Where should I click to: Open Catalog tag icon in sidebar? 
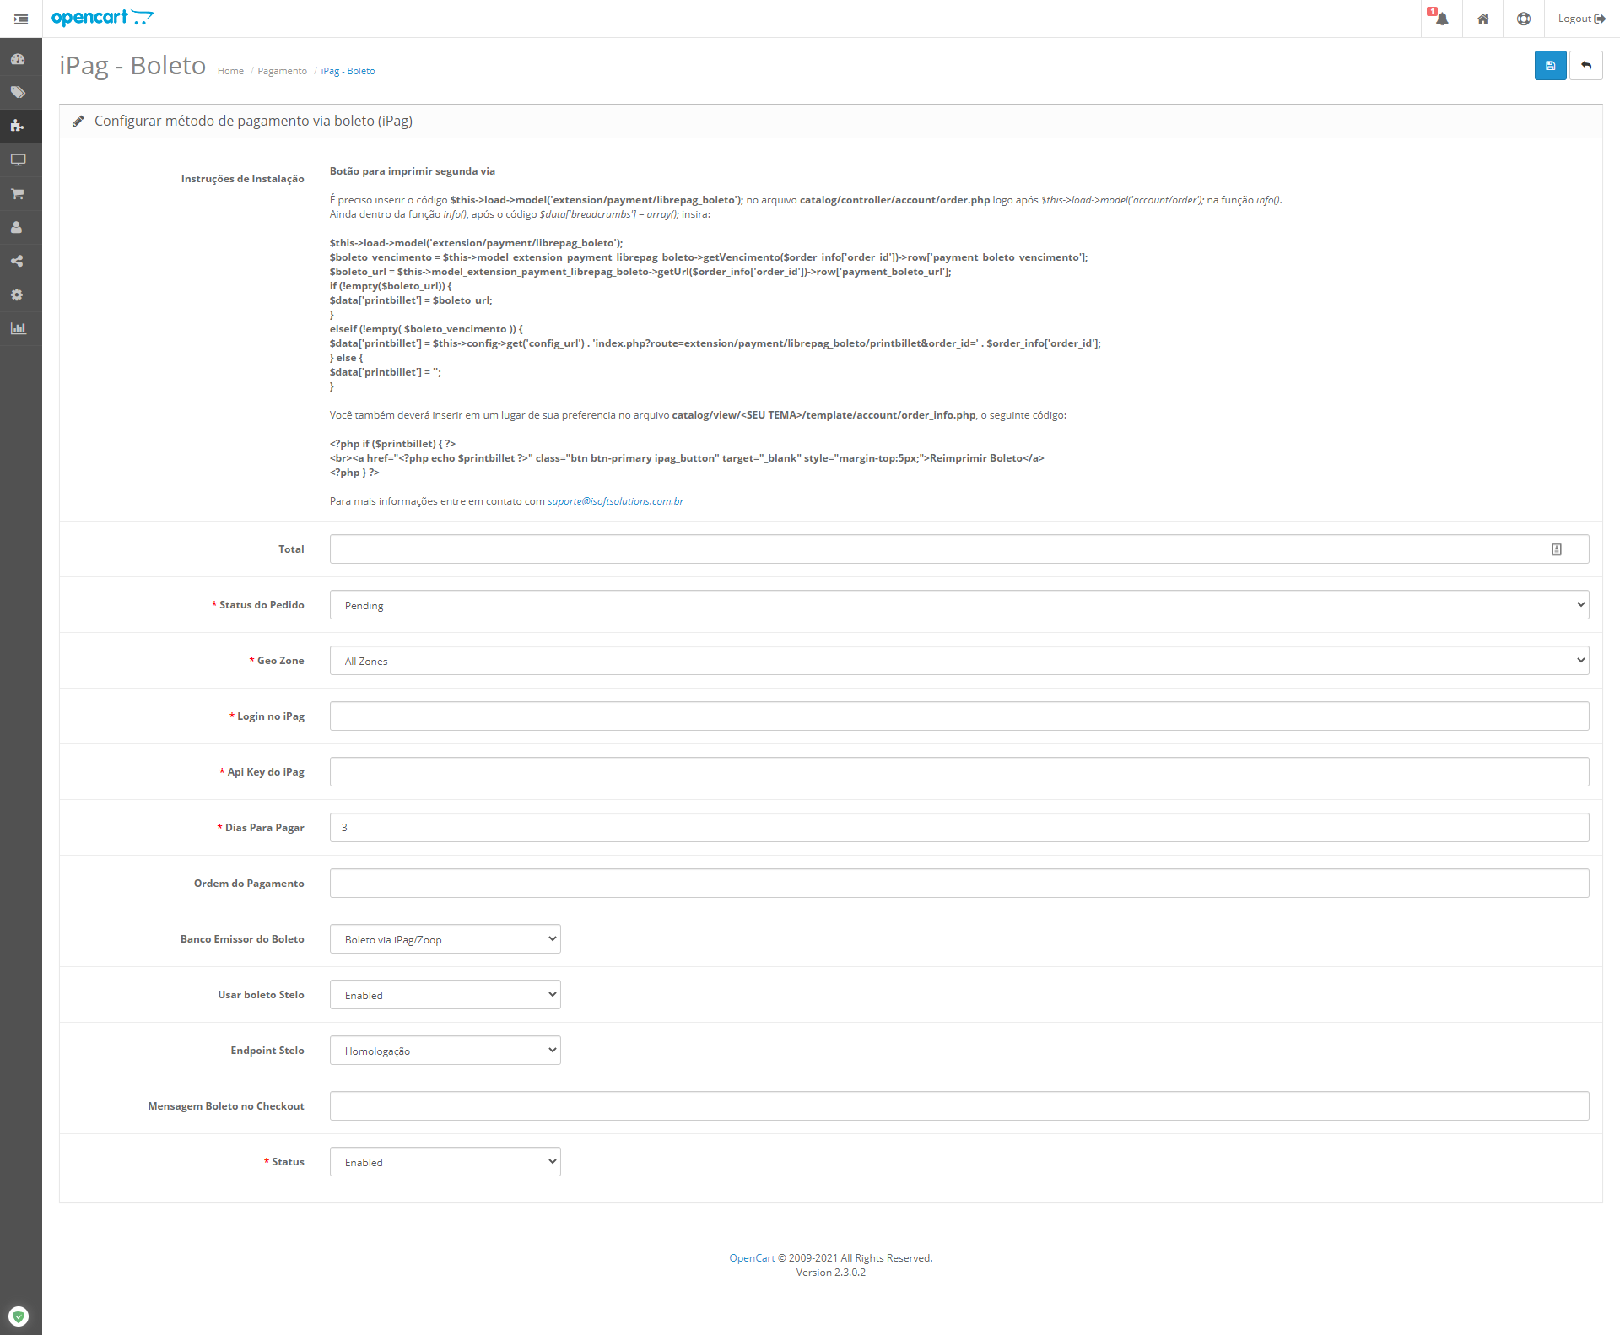[x=18, y=93]
